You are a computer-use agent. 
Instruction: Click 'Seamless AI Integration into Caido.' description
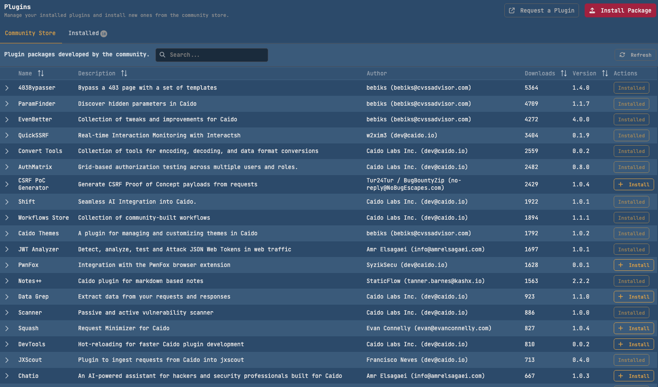click(137, 202)
